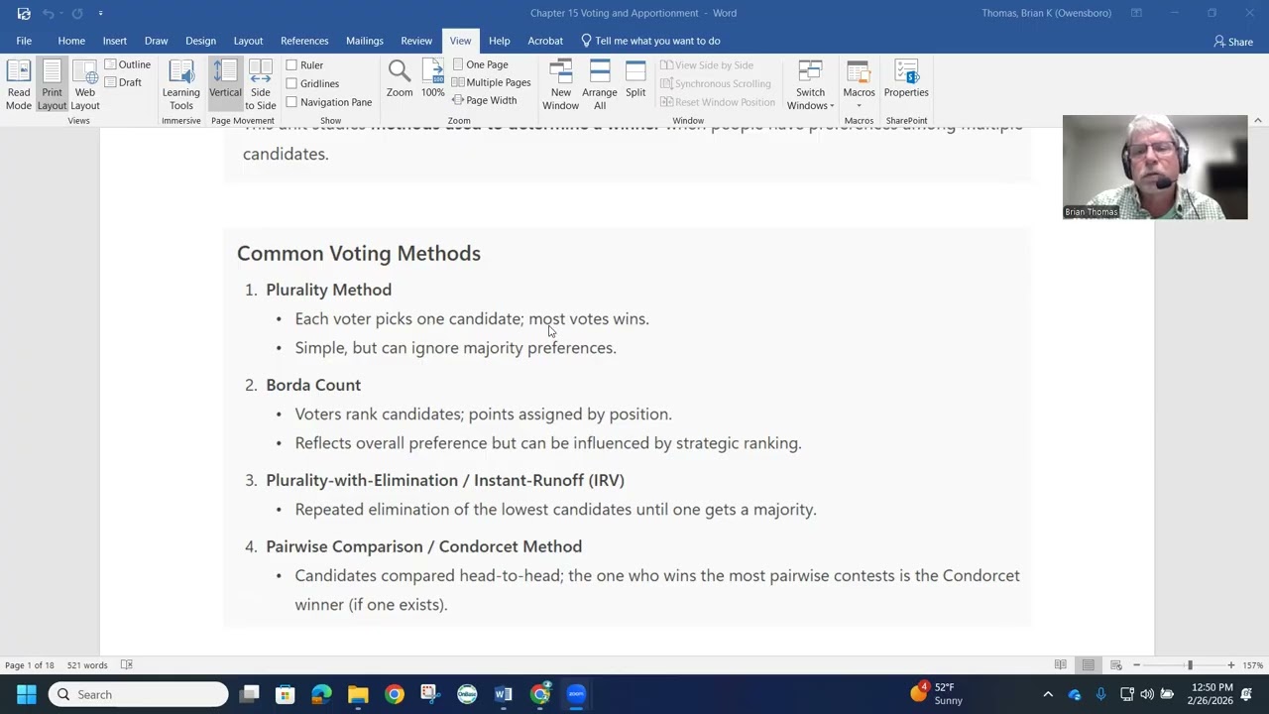Go to the Review tab
1269x714 pixels.
[x=416, y=41]
